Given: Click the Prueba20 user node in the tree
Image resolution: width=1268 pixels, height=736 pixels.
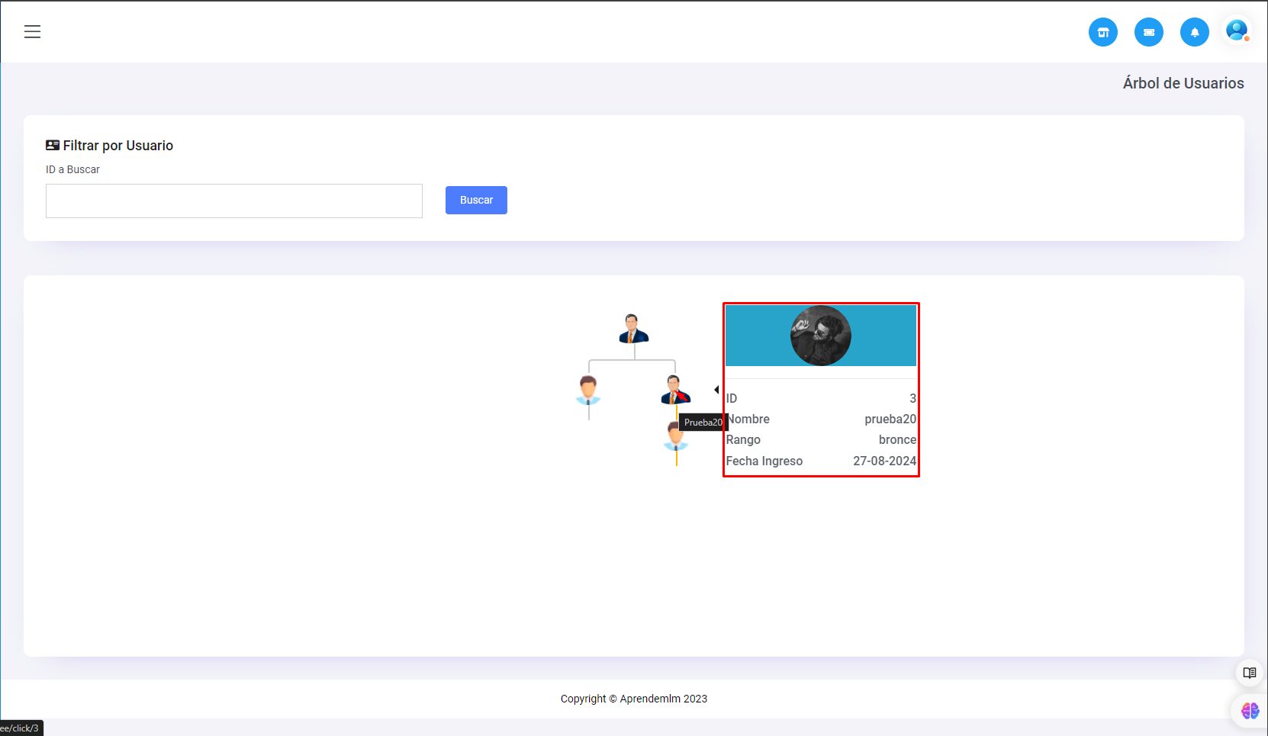Looking at the screenshot, I should (674, 390).
